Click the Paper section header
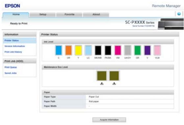The height and width of the screenshot is (125, 184). 108,92
